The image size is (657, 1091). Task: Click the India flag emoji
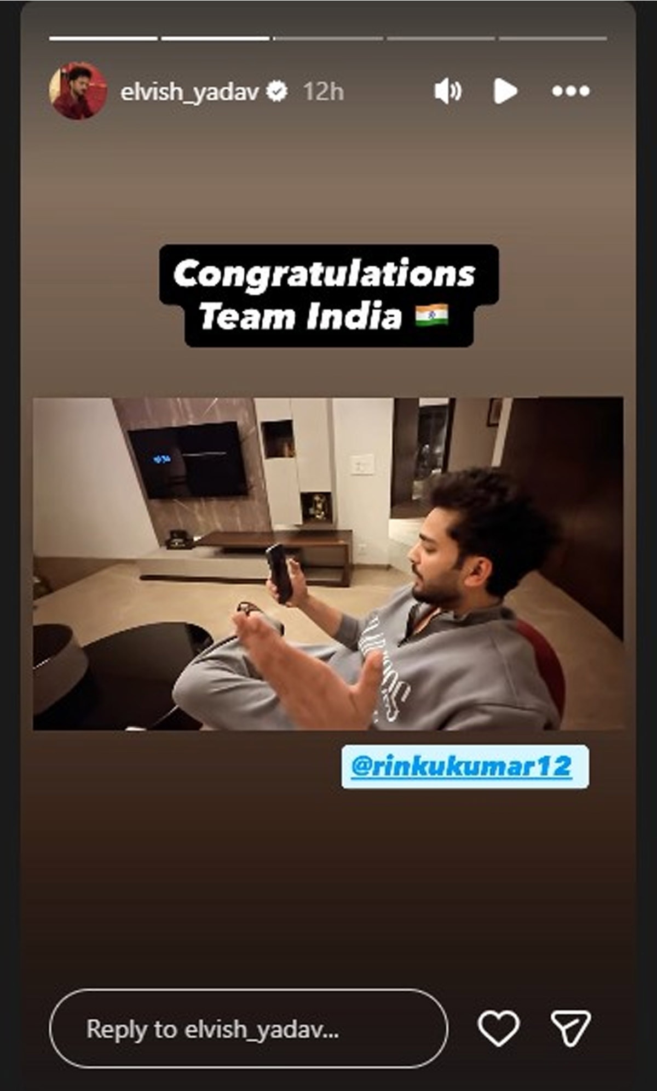pos(431,316)
